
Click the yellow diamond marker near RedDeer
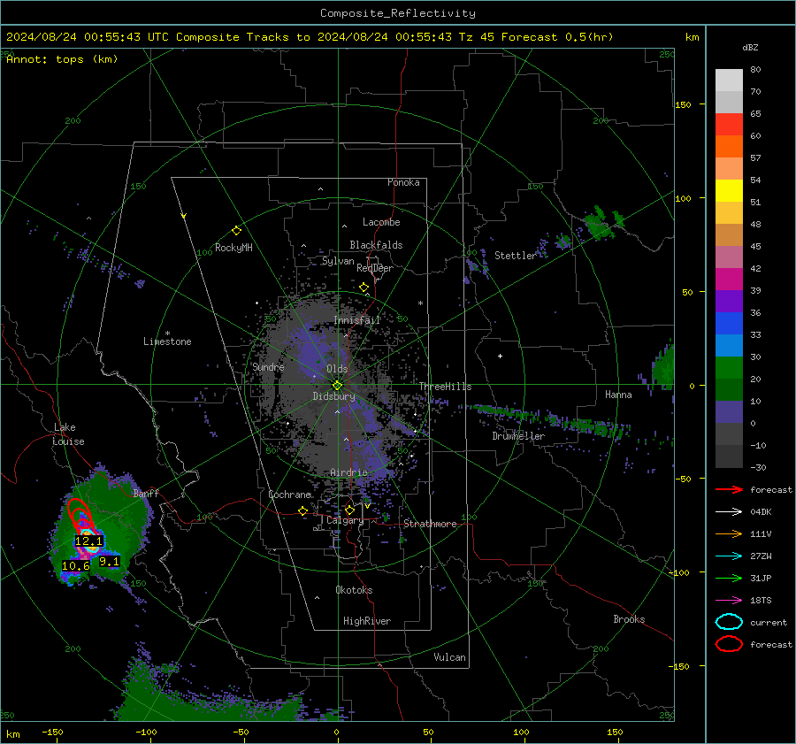tap(364, 288)
